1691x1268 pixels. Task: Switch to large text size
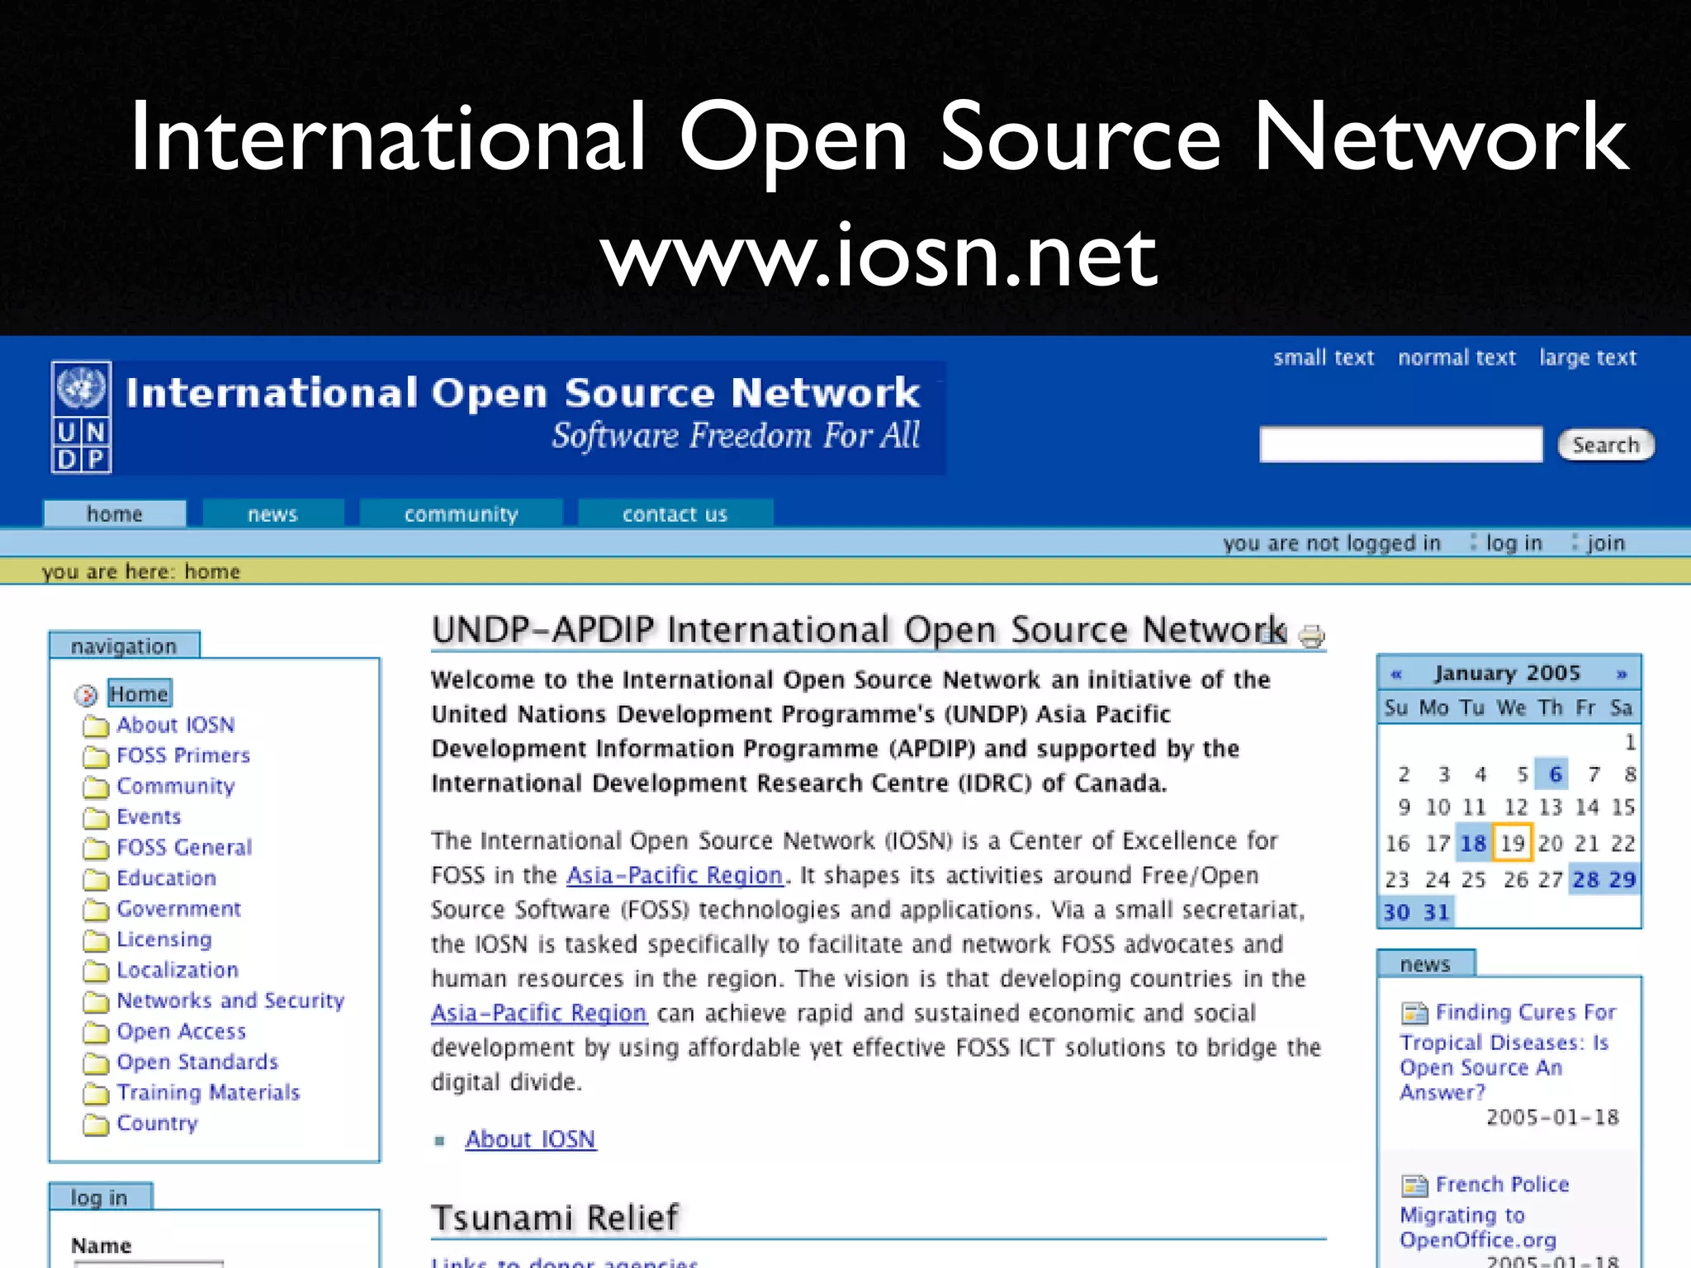pyautogui.click(x=1588, y=357)
